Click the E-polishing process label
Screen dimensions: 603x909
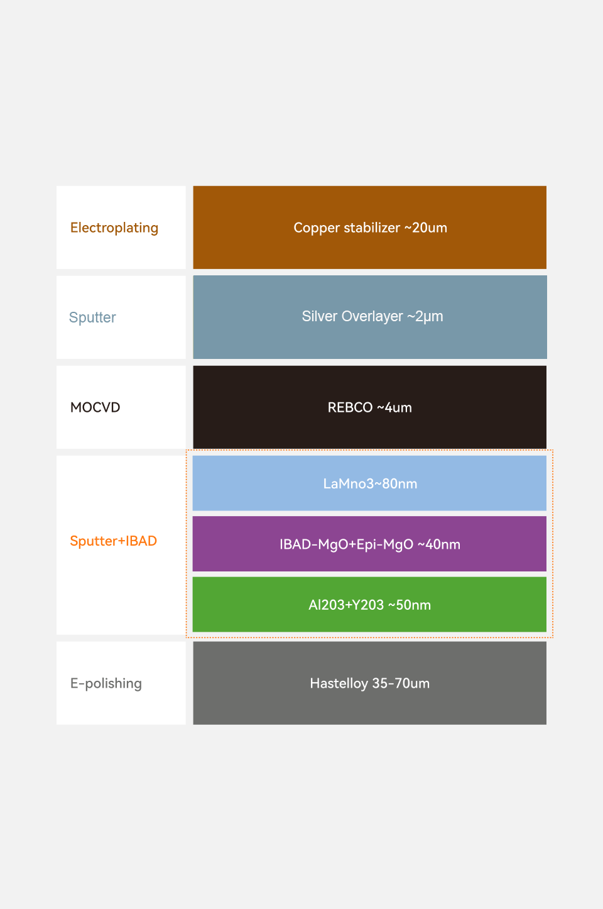coord(106,683)
